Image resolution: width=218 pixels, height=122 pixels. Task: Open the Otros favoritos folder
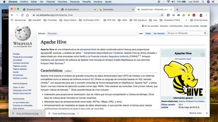coord(199,20)
